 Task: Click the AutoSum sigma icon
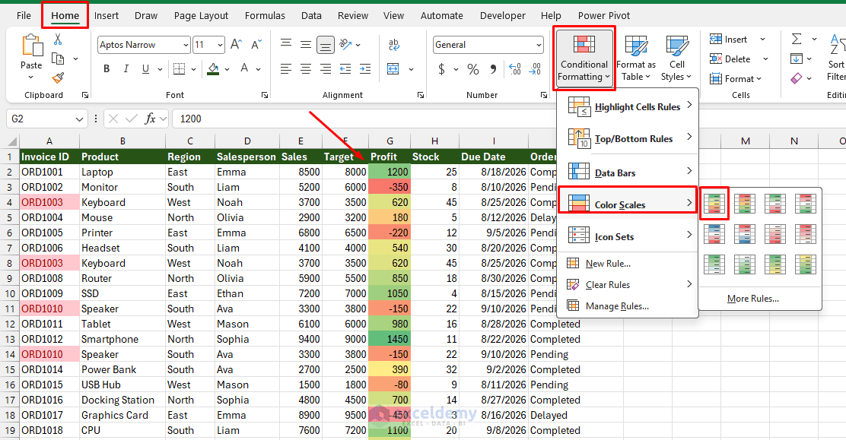[x=797, y=39]
